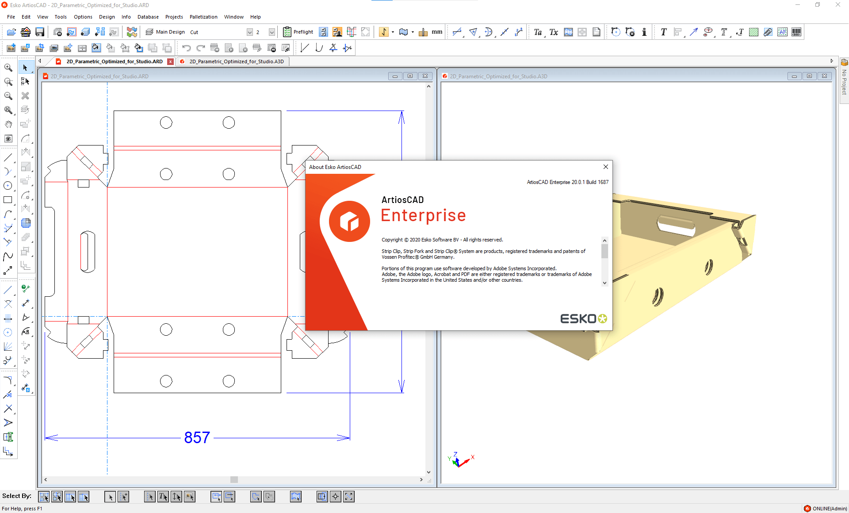
Task: Click the tab strip's right scroll arrow
Action: [832, 61]
